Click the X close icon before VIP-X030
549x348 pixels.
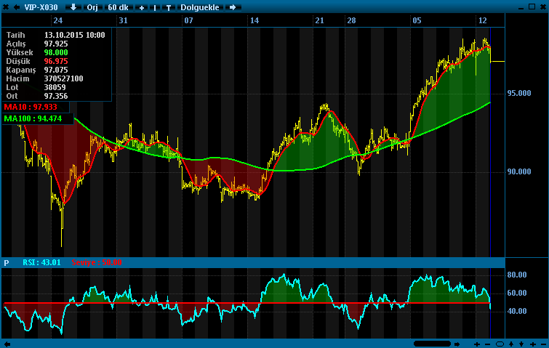[6, 7]
